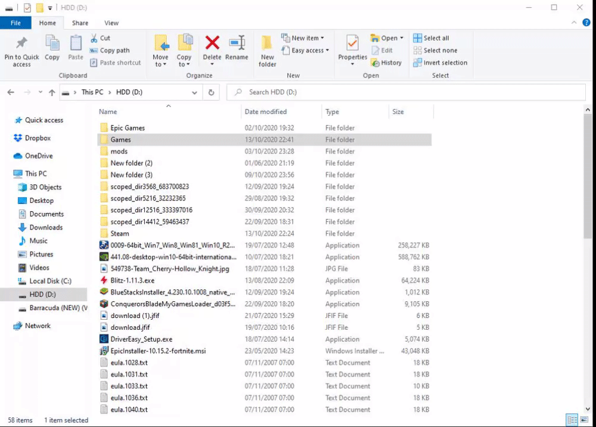Image resolution: width=596 pixels, height=427 pixels.
Task: Click the Search HDD (D:) field
Action: coord(406,92)
